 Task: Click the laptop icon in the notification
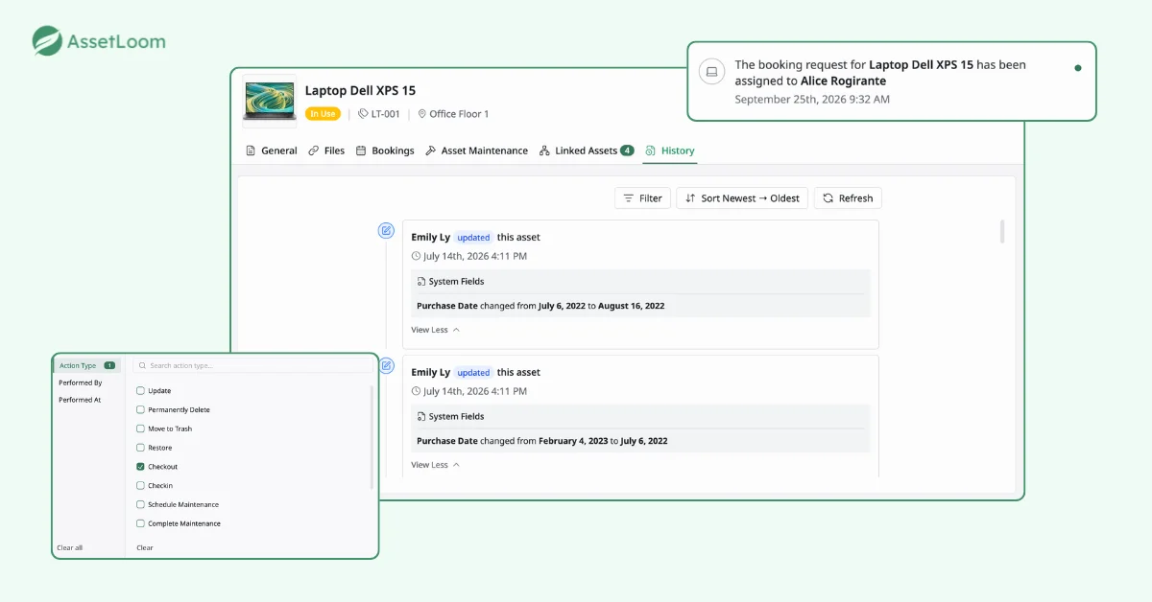[711, 71]
